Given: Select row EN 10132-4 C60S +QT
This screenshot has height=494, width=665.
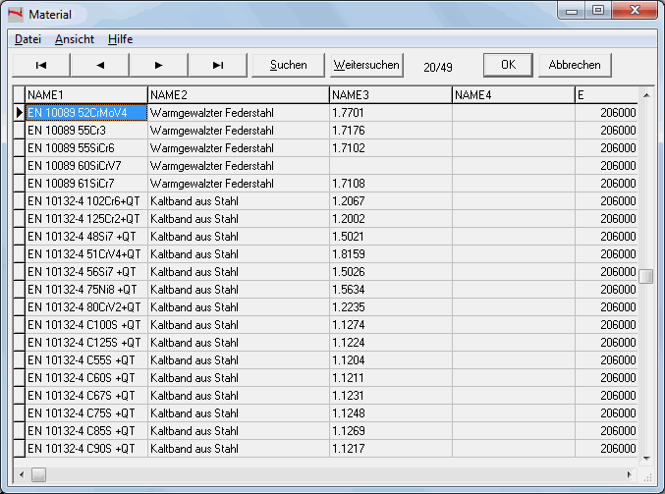Looking at the screenshot, I should point(85,377).
